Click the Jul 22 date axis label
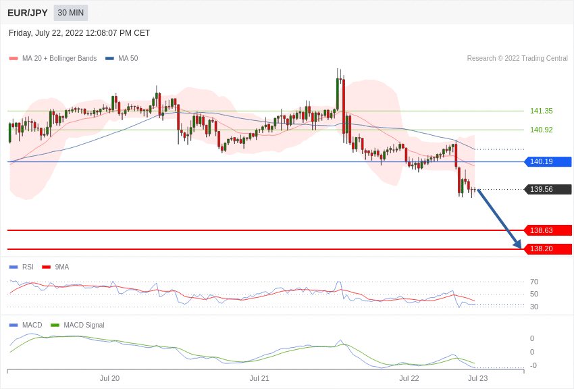574x389 pixels. (x=409, y=378)
